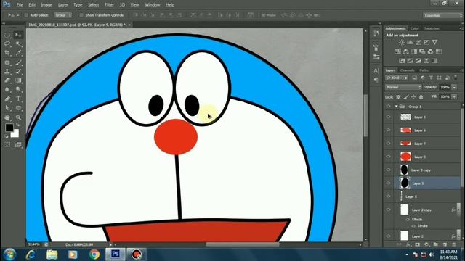Hide Layer 2 copy visibility eye
The width and height of the screenshot is (465, 261).
click(x=388, y=210)
